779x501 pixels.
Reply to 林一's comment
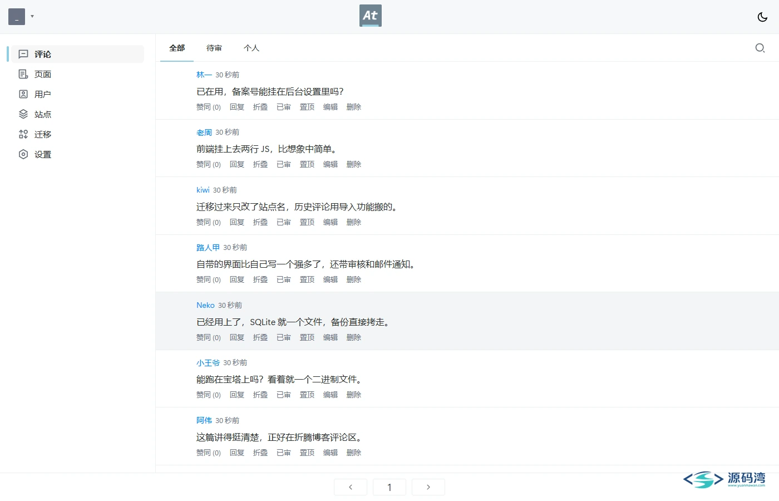coord(237,107)
